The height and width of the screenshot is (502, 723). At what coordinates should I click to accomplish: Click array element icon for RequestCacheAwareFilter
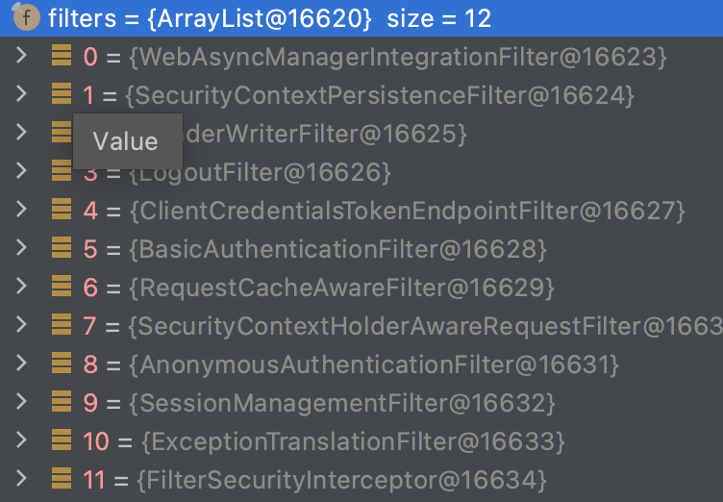tap(62, 286)
